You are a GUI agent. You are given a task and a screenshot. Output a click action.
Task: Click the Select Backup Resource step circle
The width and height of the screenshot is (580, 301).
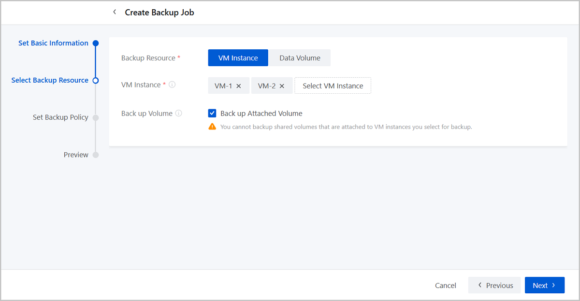tap(96, 80)
